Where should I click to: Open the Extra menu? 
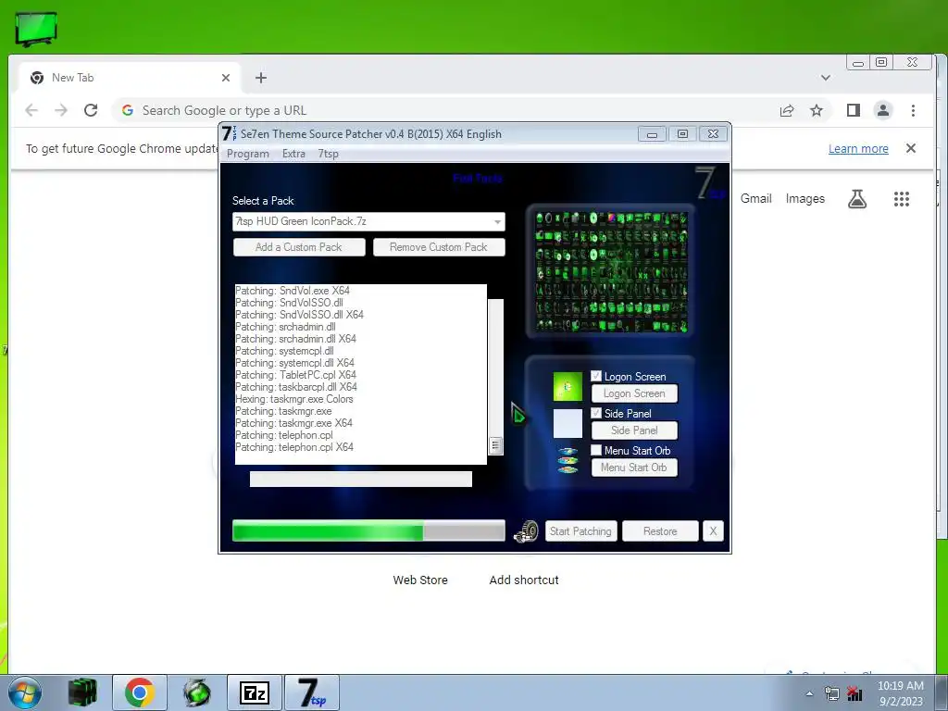293,154
